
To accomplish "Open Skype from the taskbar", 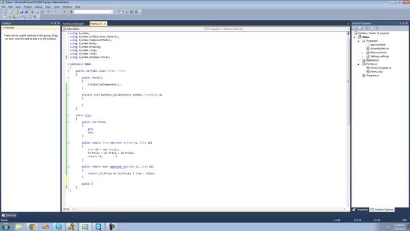I will tap(58, 227).
